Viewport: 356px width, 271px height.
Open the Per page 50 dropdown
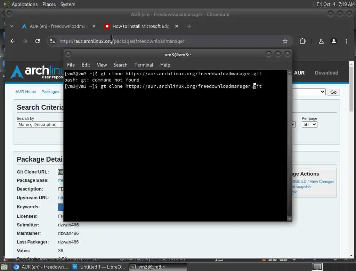tap(309, 125)
